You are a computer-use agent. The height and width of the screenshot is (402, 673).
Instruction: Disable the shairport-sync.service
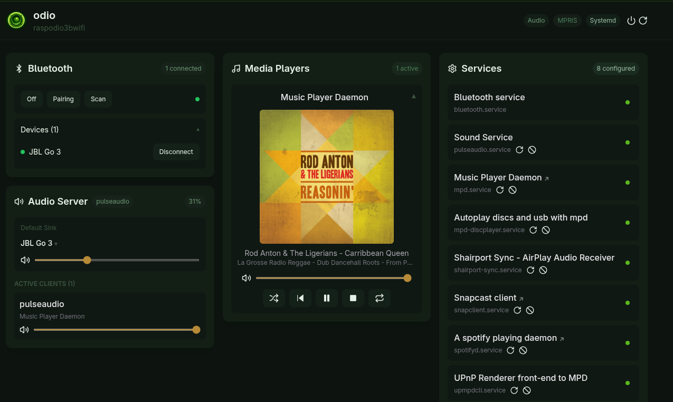[543, 270]
